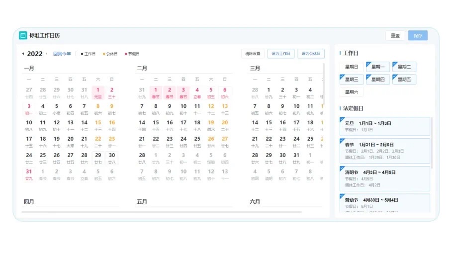The height and width of the screenshot is (254, 454).
Task: Select February 27 in 二月
Action: coord(225,142)
